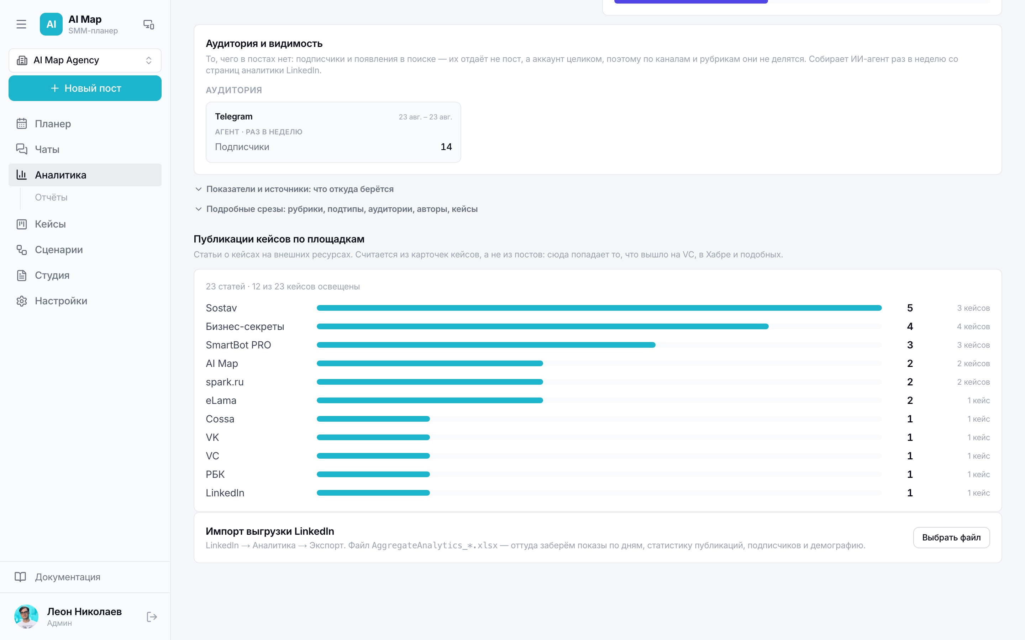Open the device preview icon in header

149,24
